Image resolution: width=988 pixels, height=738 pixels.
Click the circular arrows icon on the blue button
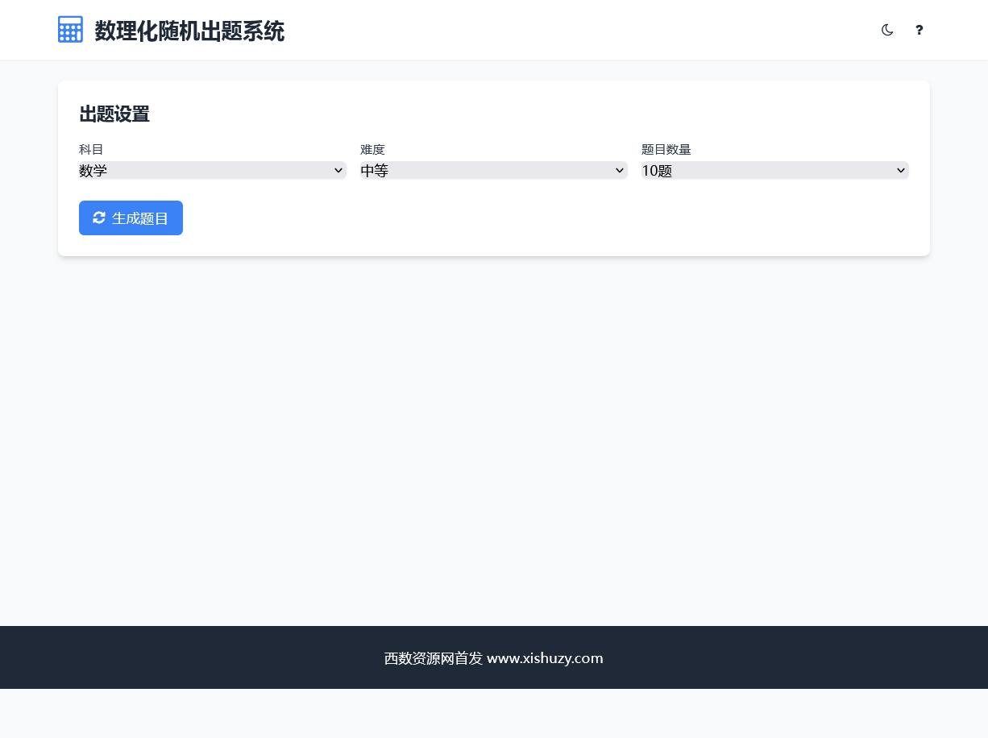(99, 218)
